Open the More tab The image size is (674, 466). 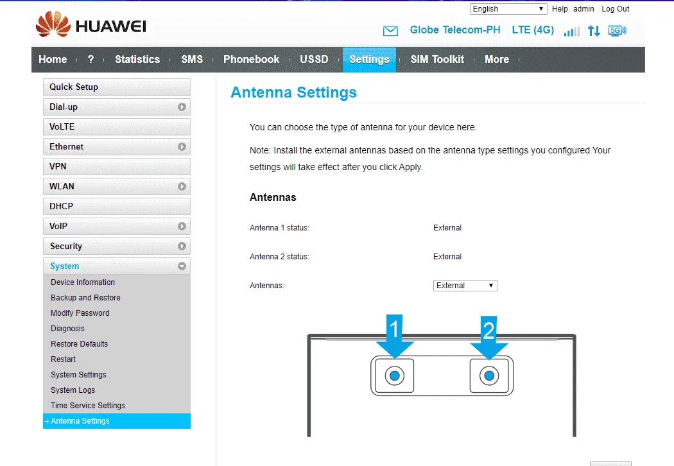(x=496, y=59)
